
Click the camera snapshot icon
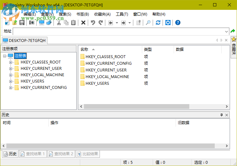pos(32,23)
